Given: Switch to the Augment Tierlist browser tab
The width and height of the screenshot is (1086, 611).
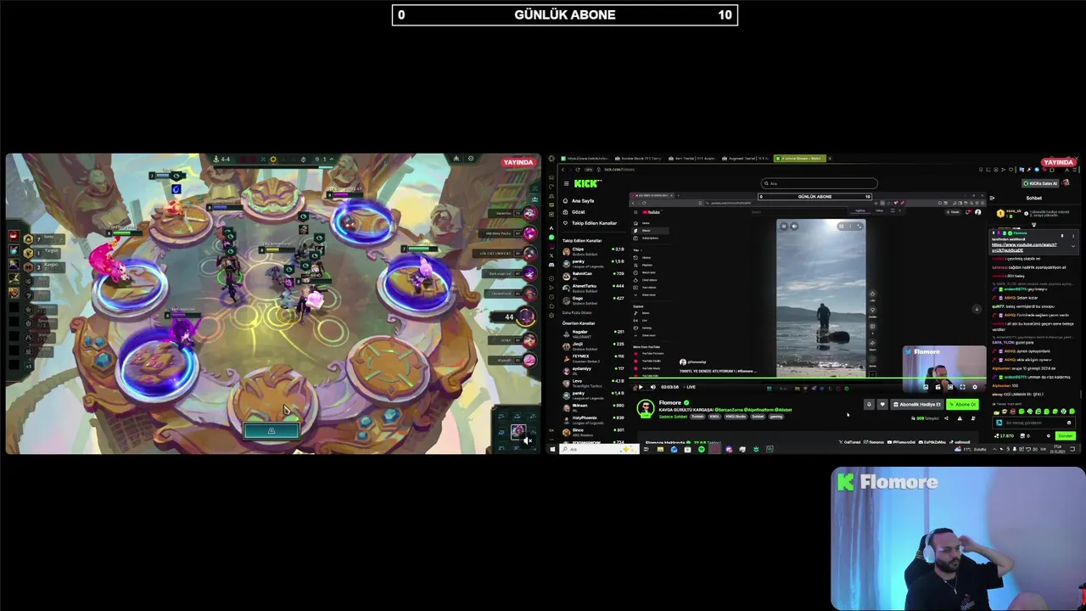Looking at the screenshot, I should 745,159.
